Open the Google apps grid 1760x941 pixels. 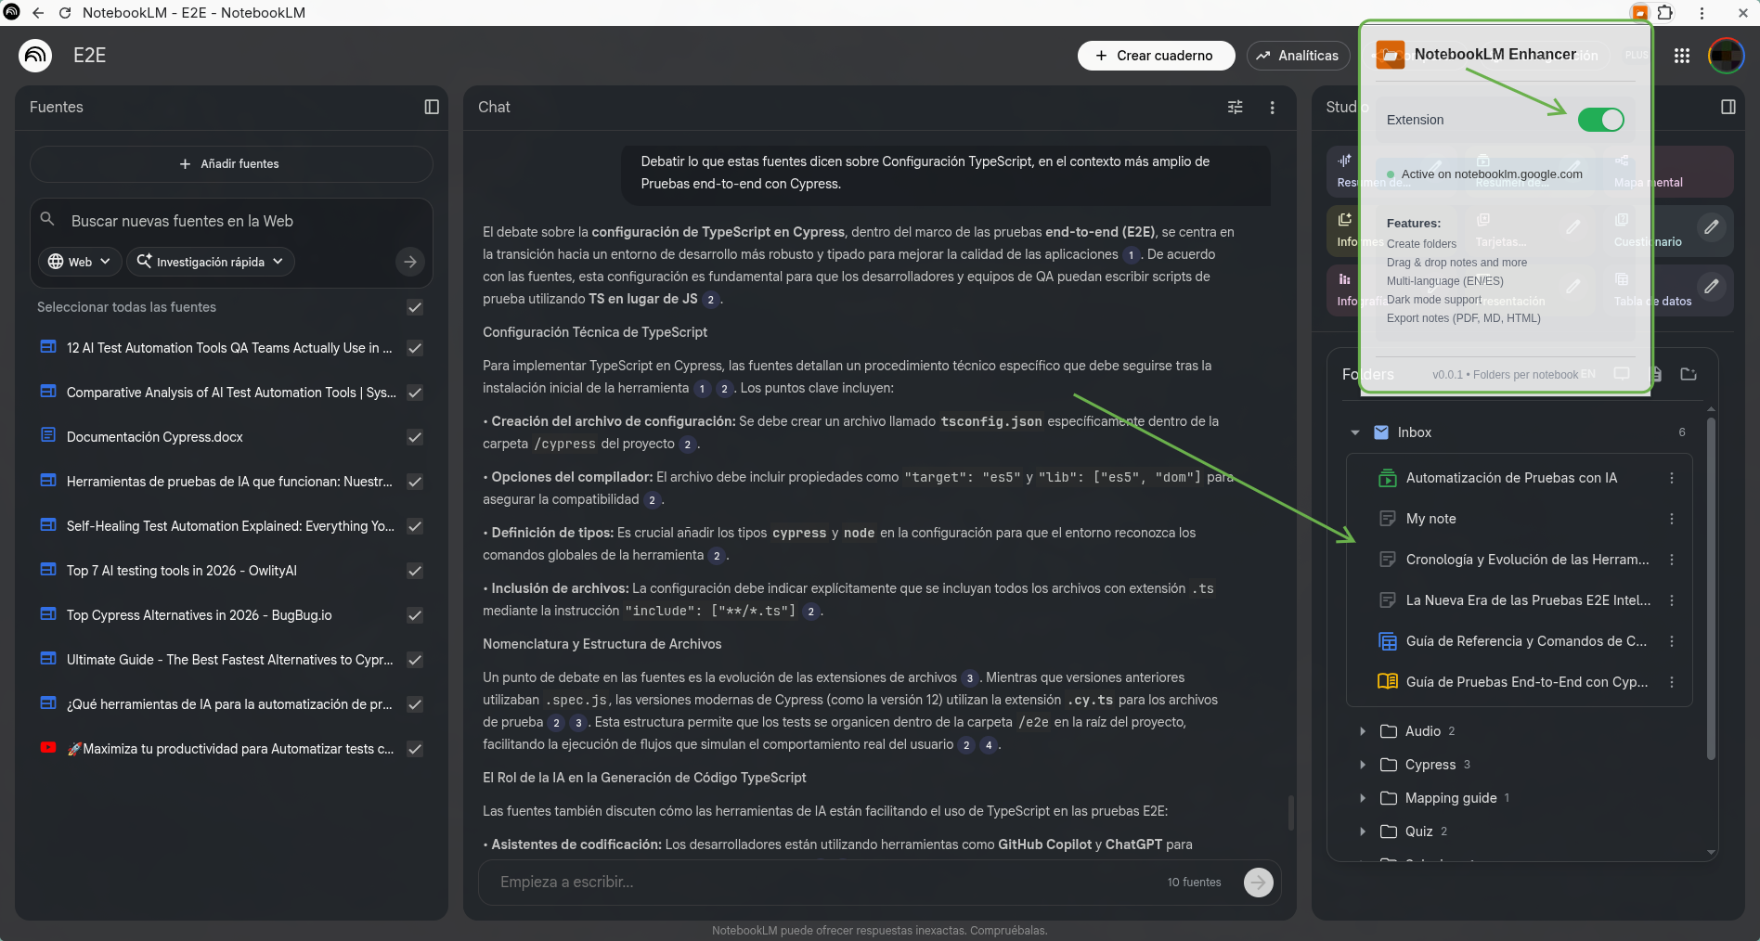click(1682, 56)
